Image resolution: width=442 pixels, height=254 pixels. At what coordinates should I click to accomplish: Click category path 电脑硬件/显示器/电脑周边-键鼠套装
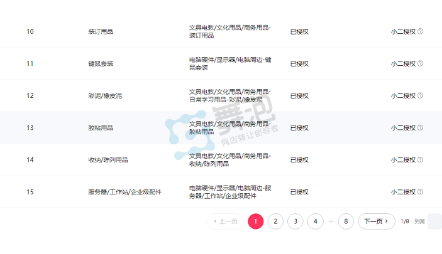(230, 63)
